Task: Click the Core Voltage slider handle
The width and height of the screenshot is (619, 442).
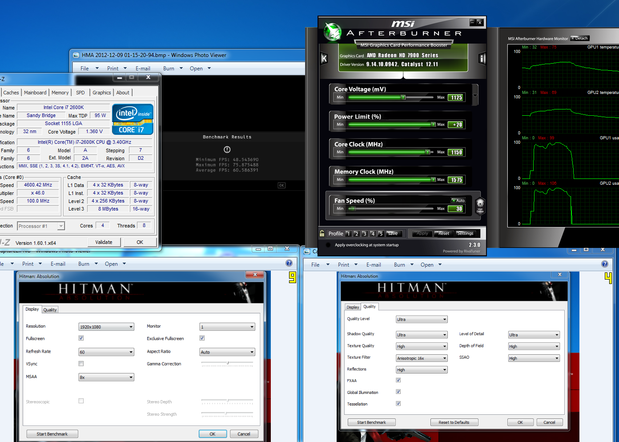Action: pos(403,97)
